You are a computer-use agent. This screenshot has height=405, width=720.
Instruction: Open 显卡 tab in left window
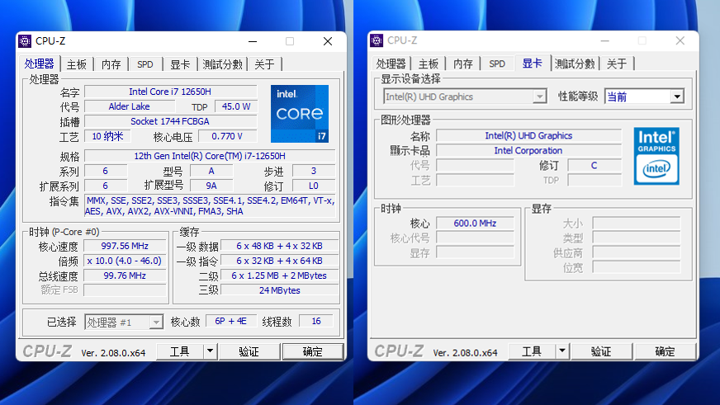[180, 64]
